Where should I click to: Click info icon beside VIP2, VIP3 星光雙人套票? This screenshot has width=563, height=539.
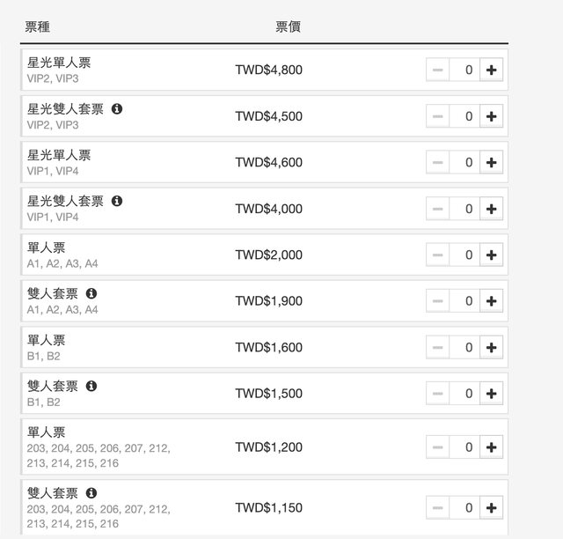(x=117, y=109)
